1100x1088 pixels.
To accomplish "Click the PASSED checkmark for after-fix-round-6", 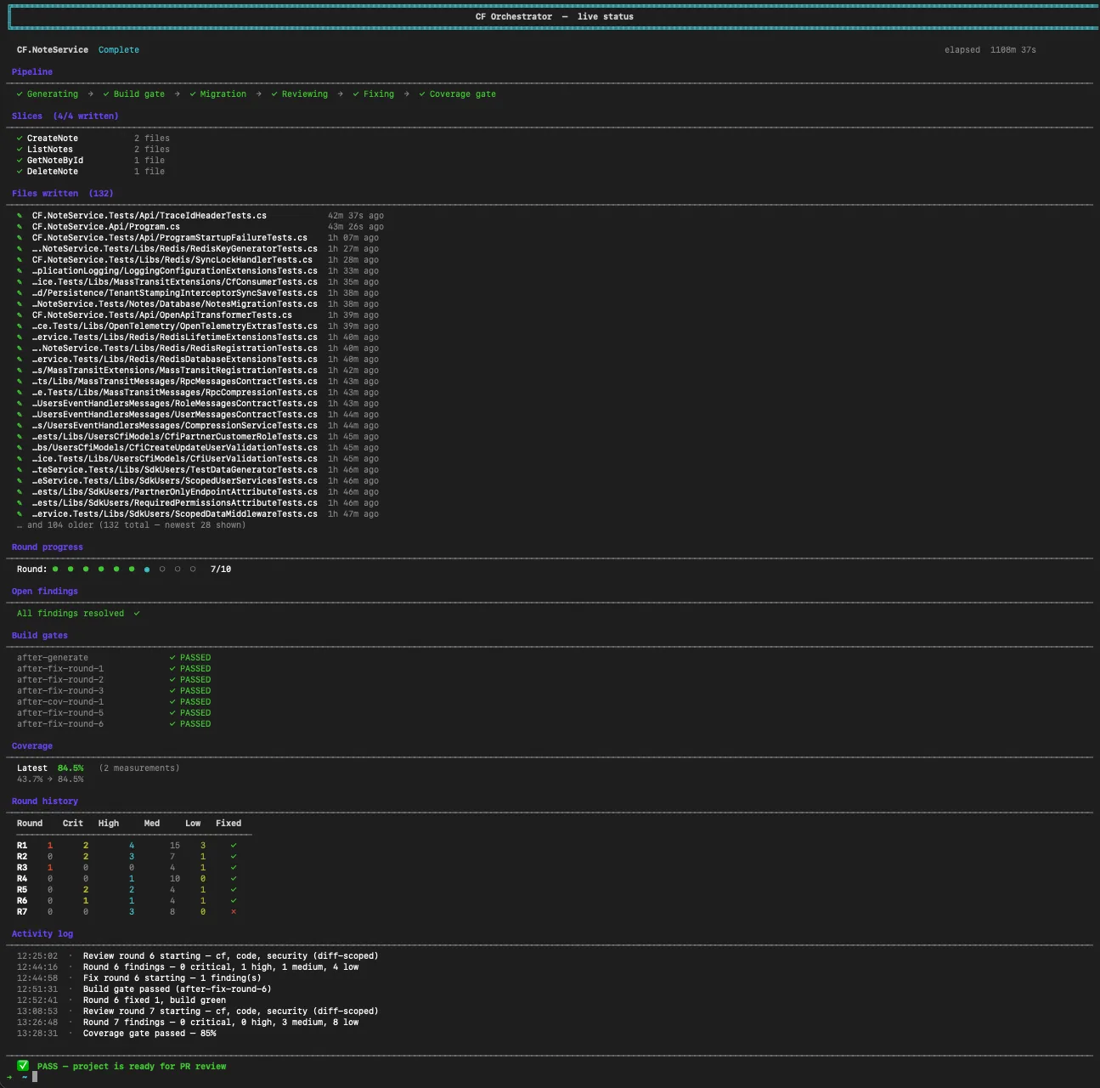I will click(172, 724).
